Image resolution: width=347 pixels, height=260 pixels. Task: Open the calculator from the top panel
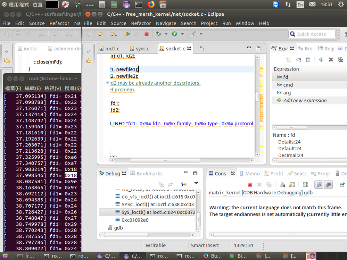point(102,5)
